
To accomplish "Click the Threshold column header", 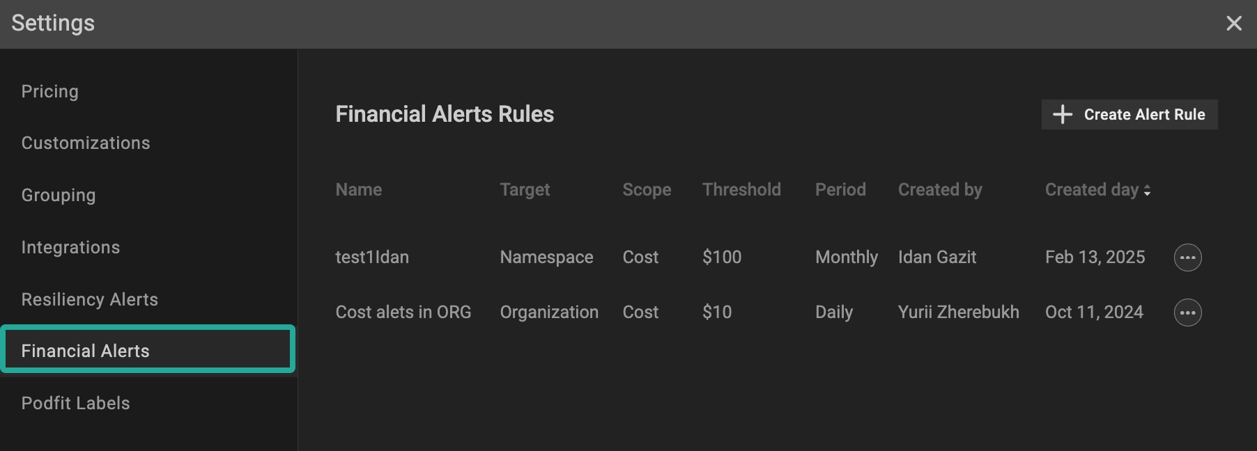I will coord(741,190).
